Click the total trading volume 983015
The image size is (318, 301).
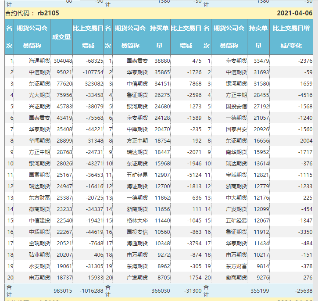[63, 290]
